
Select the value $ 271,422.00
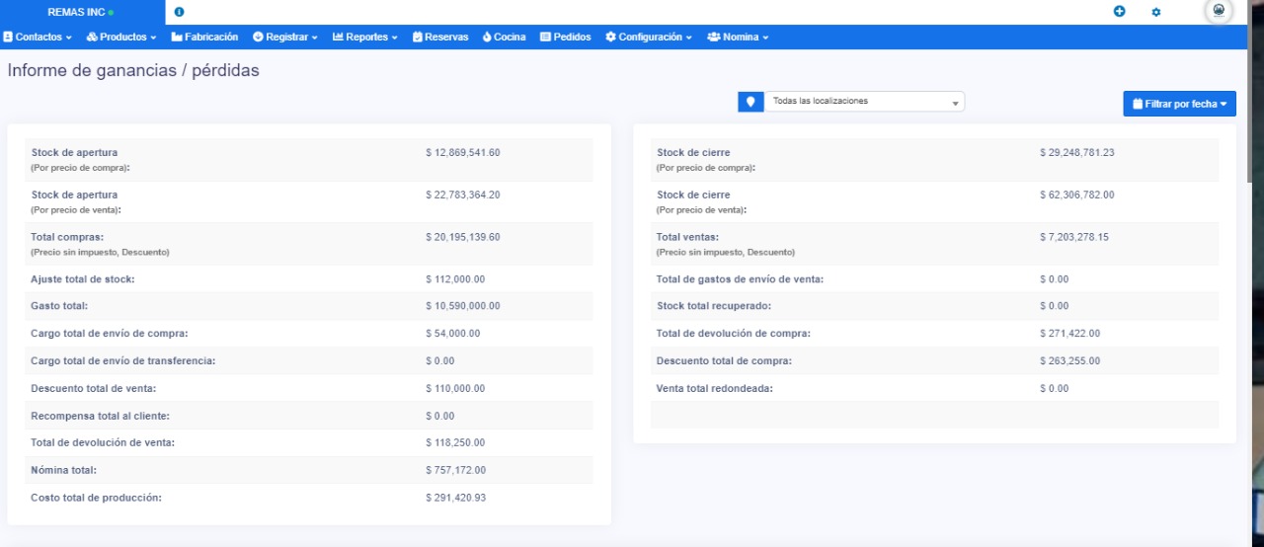[x=1070, y=334]
